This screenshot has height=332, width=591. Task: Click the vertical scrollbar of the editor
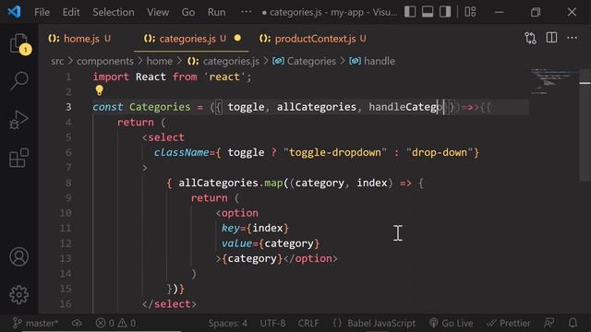pyautogui.click(x=585, y=125)
